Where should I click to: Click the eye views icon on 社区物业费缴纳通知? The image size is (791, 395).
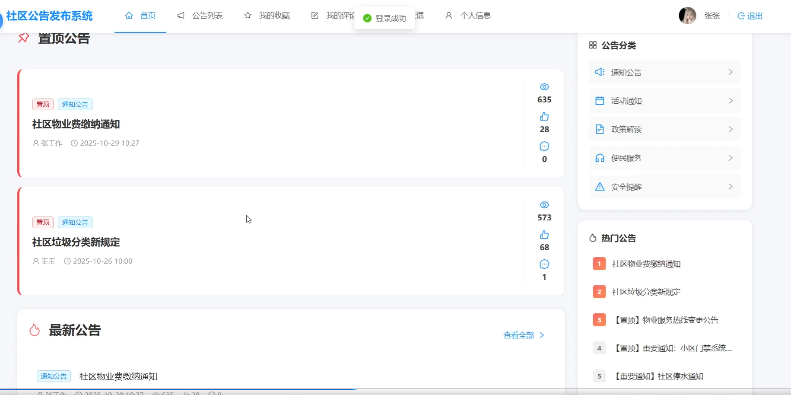pos(544,87)
